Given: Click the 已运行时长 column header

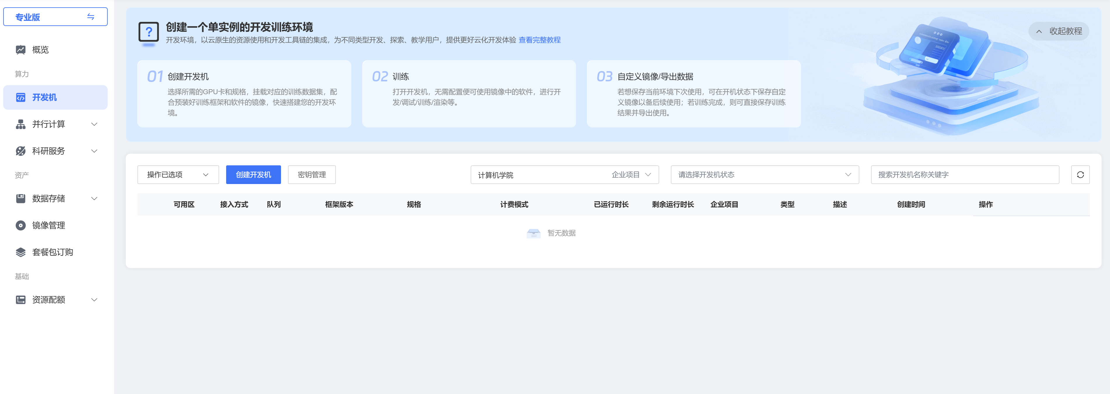Looking at the screenshot, I should (611, 204).
